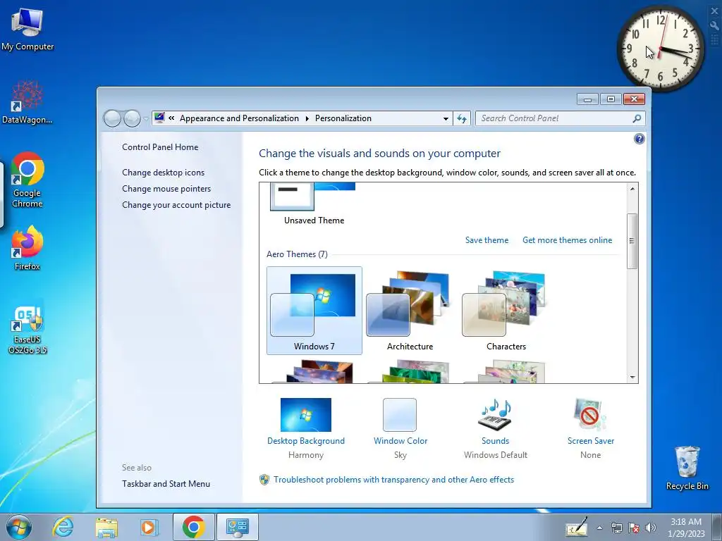The image size is (722, 541).
Task: Open Change your account picture
Action: (176, 205)
